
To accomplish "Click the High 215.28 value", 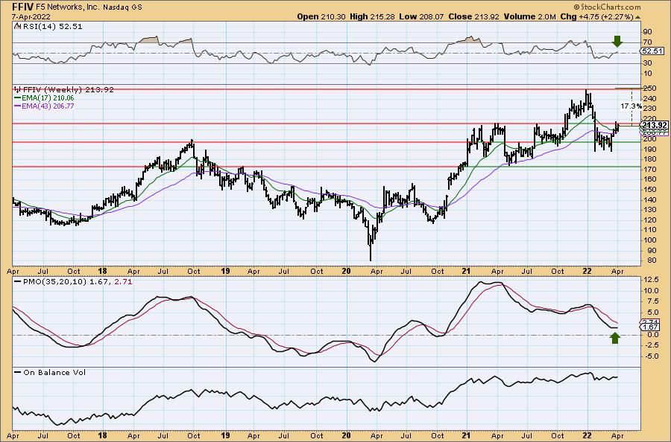I will click(x=372, y=16).
